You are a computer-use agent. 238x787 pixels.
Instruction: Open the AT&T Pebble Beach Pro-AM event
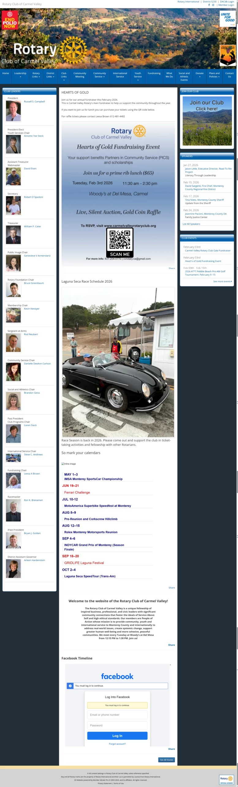tap(205, 273)
